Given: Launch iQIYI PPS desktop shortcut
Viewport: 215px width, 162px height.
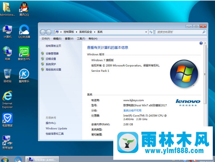Looking at the screenshot, I should [x=24, y=53].
